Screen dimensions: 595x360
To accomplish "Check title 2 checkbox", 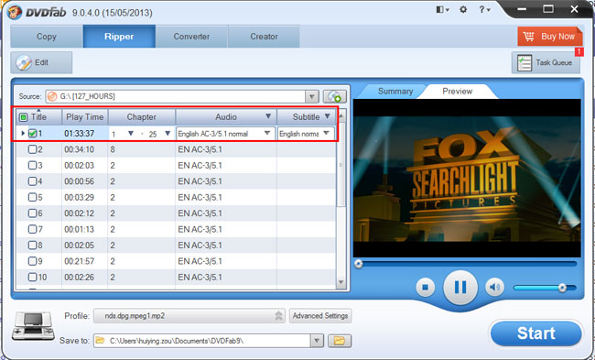I will tap(33, 149).
